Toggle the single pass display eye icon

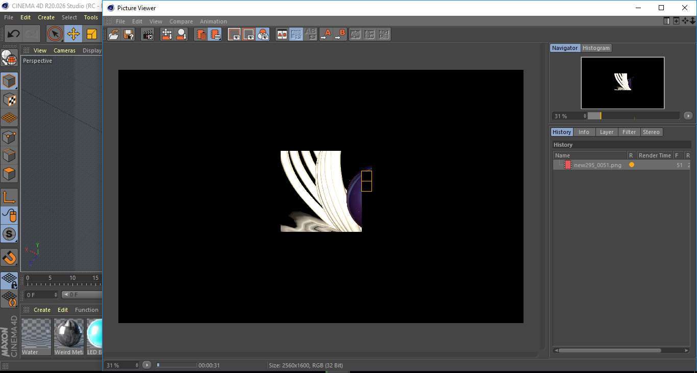click(x=248, y=34)
